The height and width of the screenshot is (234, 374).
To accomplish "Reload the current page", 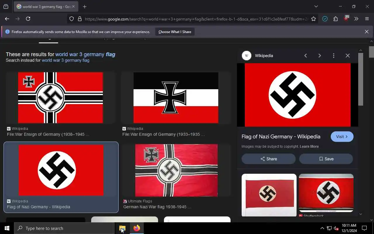I will (28, 19).
